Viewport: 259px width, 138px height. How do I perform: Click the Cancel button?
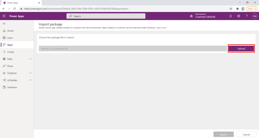(x=246, y=135)
